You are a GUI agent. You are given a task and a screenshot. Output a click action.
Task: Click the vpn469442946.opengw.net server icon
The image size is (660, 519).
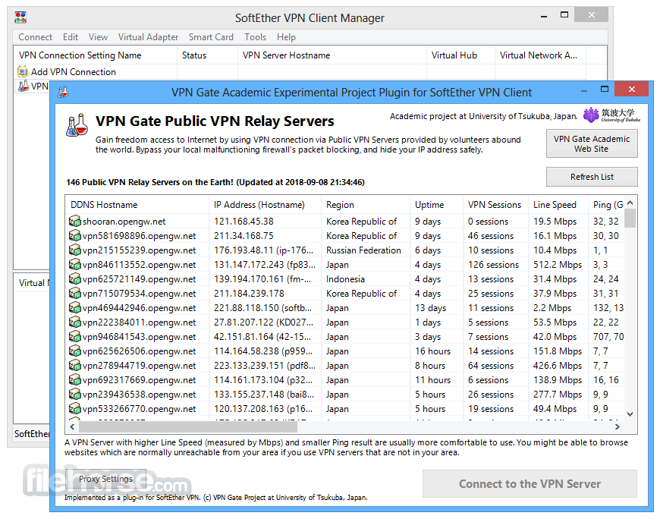(x=74, y=308)
